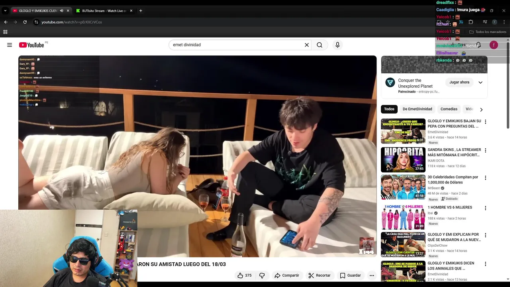Open the 13:27 GLOGLO Y EMI thumbnail
This screenshot has width=510, height=287.
click(403, 245)
